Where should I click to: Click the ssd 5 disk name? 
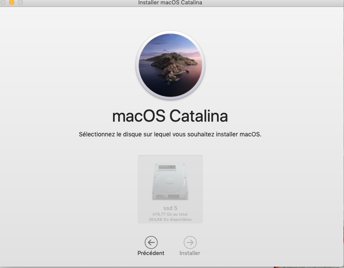[170, 208]
